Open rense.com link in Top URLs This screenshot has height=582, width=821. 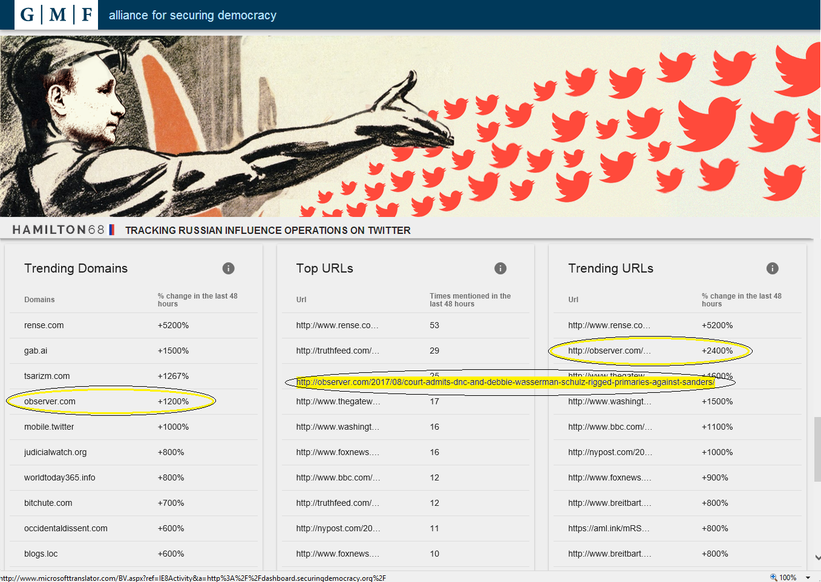click(337, 325)
